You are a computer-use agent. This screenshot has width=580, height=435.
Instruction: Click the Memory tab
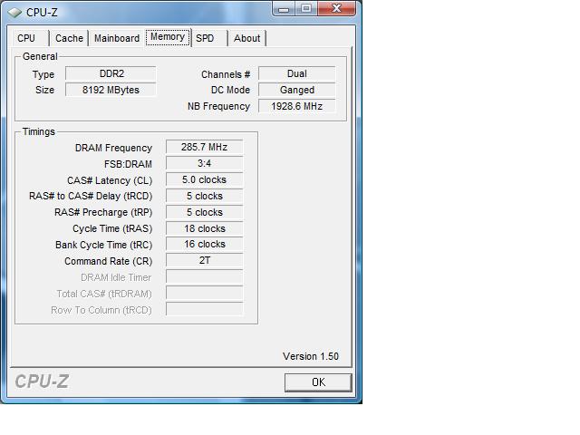[168, 37]
